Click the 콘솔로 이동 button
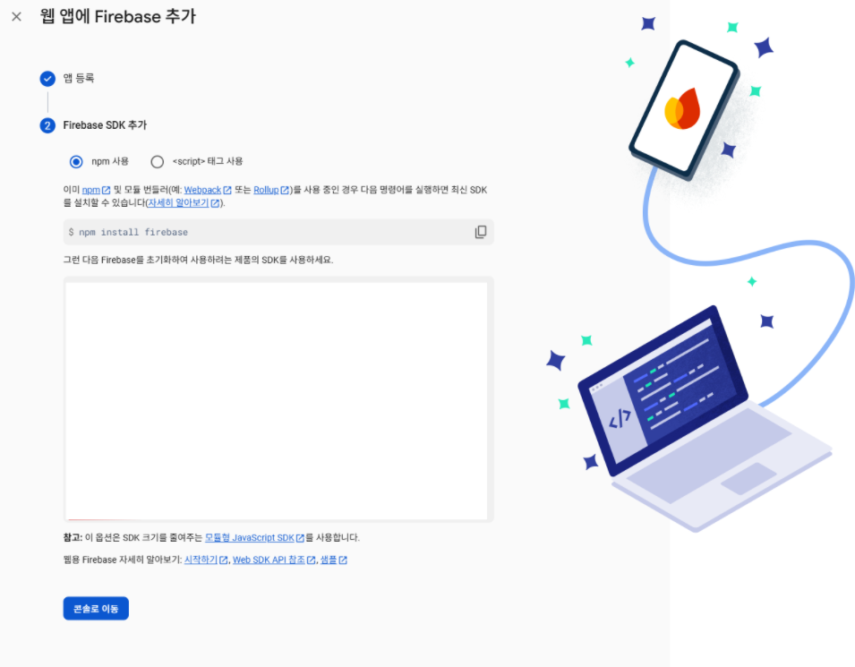The height and width of the screenshot is (667, 855). 96,609
